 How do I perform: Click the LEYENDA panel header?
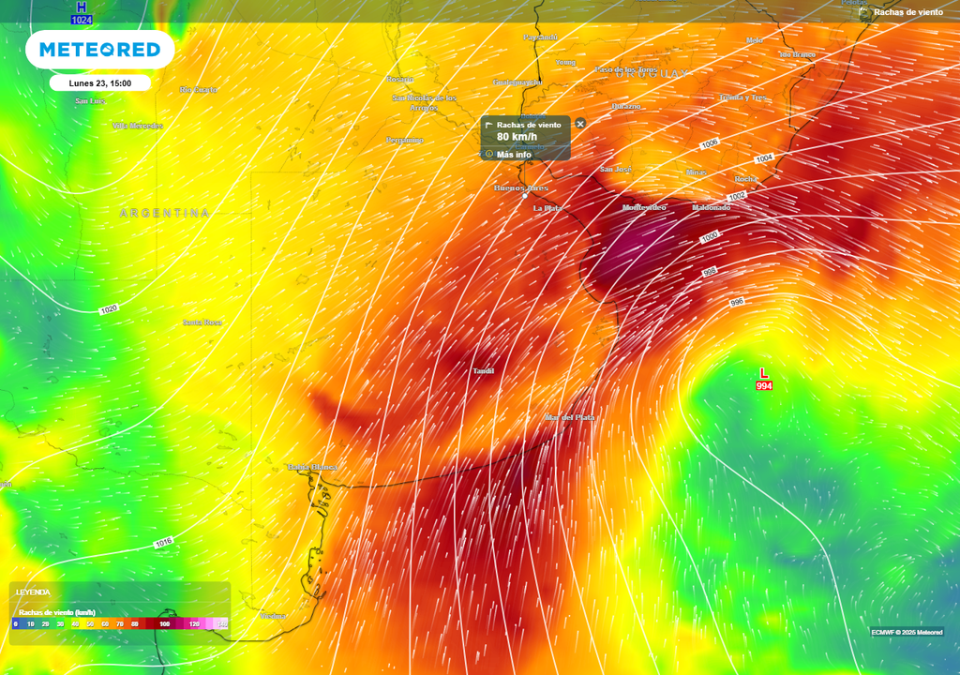coord(33,592)
